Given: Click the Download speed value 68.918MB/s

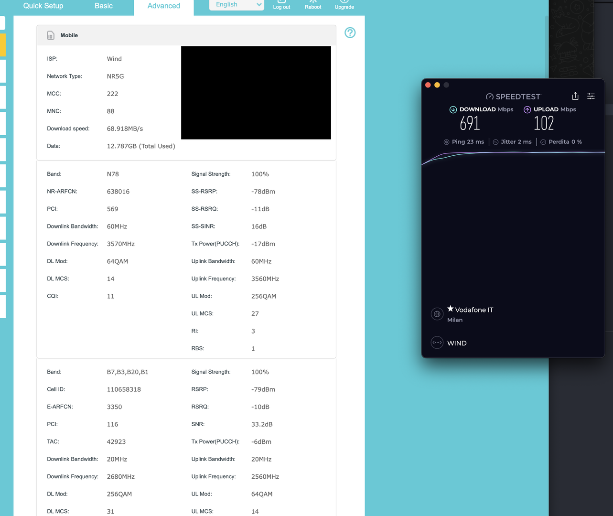Looking at the screenshot, I should [x=125, y=129].
